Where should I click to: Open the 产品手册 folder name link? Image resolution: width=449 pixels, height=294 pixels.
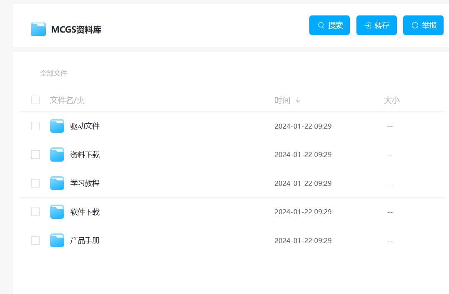pos(85,241)
